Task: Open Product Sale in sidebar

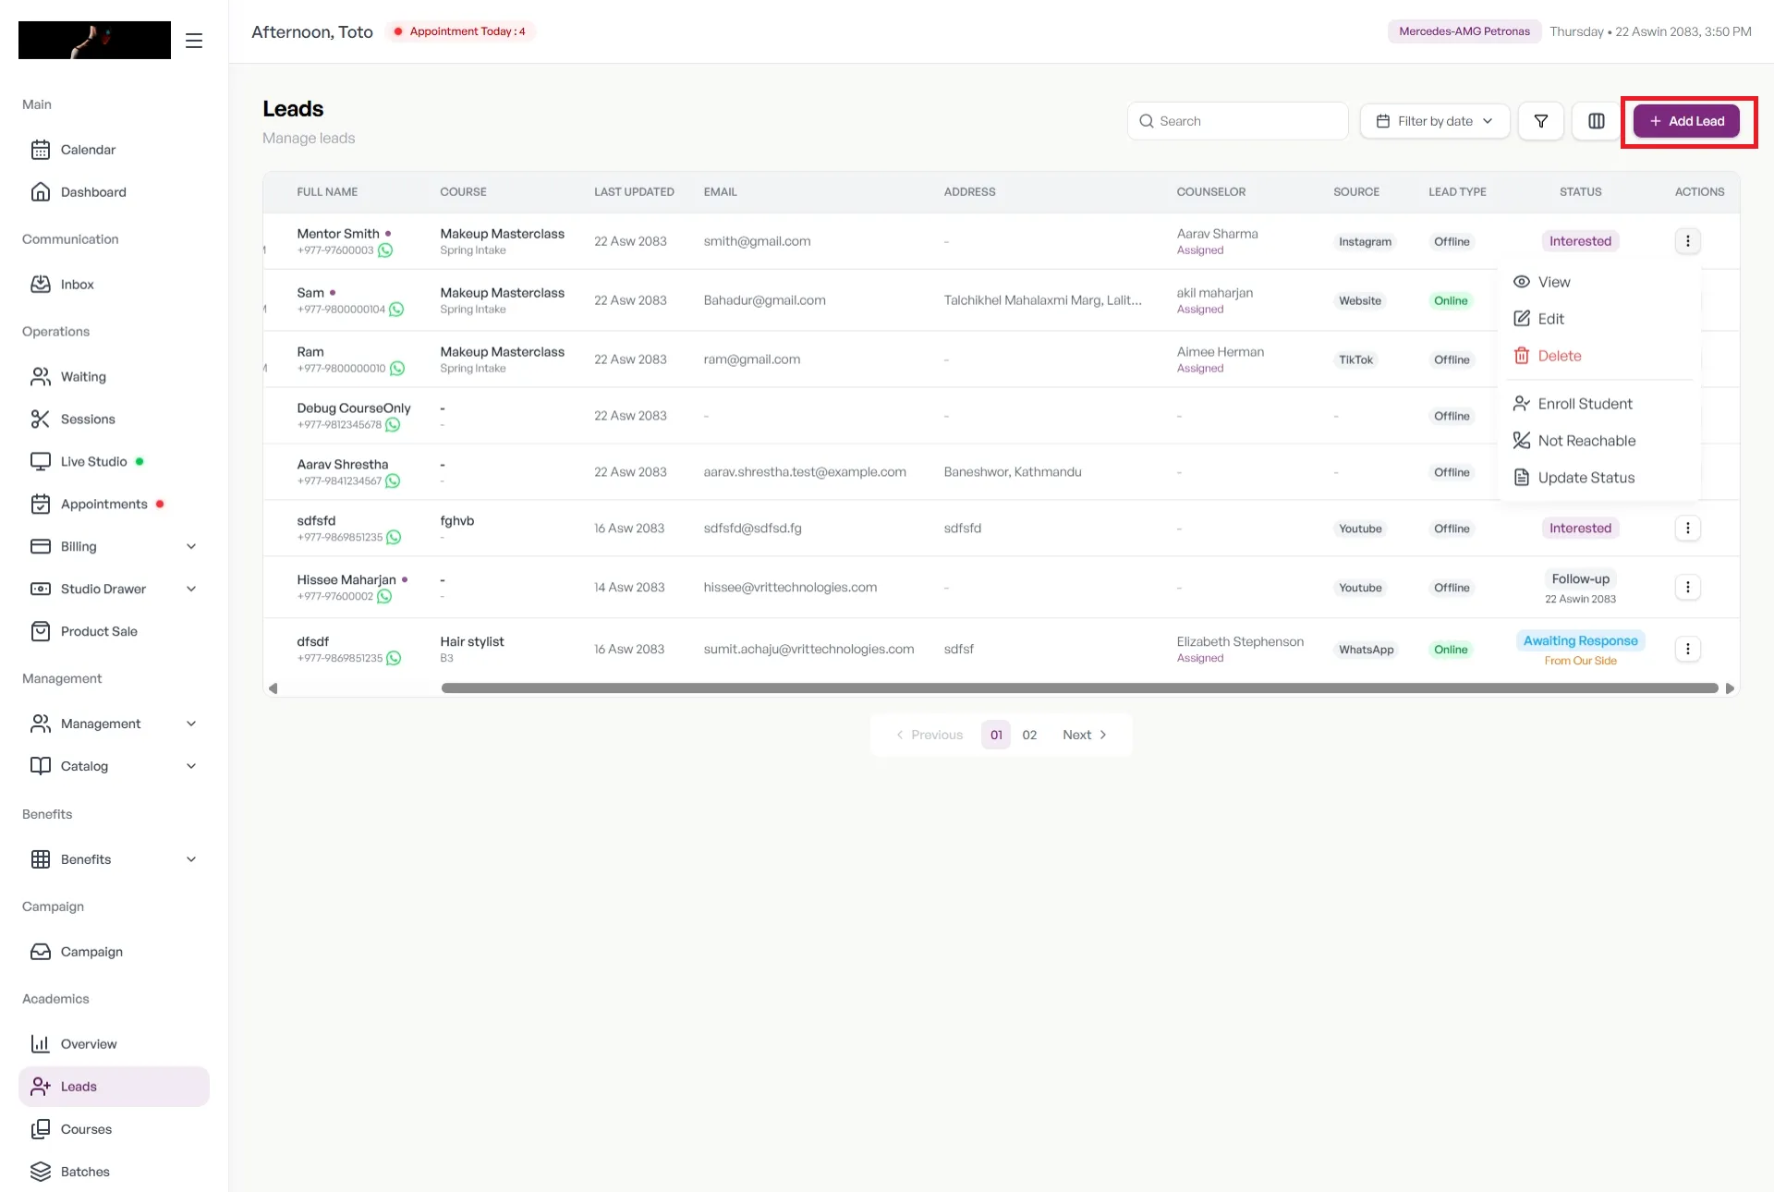Action: pos(114,632)
